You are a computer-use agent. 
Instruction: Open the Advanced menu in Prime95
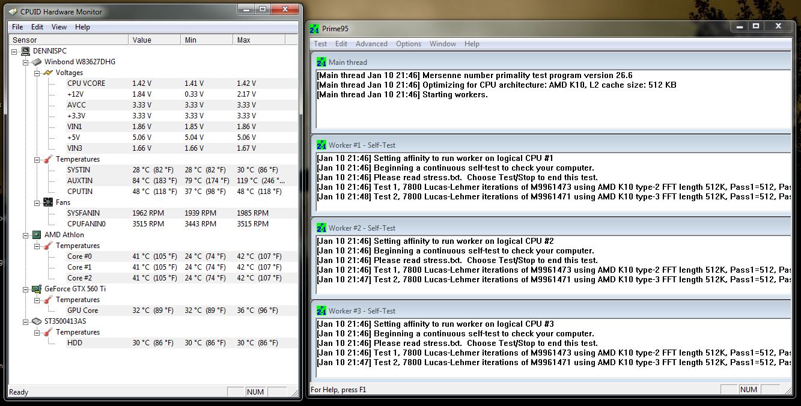coord(371,44)
